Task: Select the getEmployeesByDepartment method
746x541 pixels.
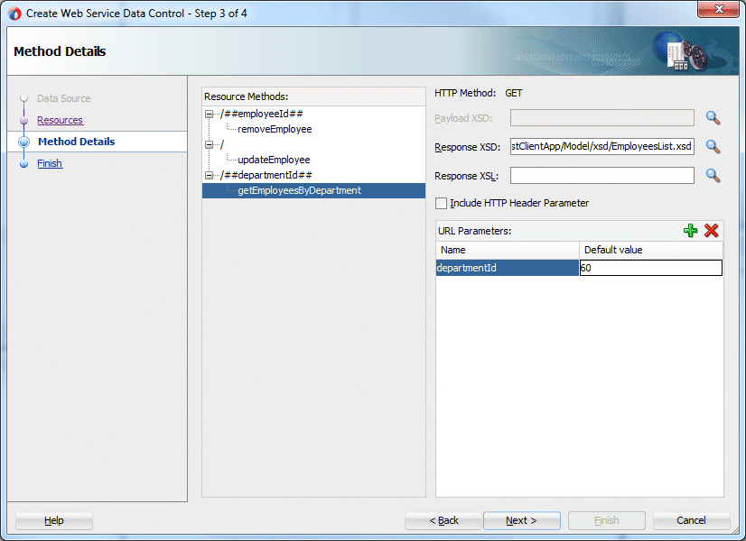Action: (x=313, y=190)
